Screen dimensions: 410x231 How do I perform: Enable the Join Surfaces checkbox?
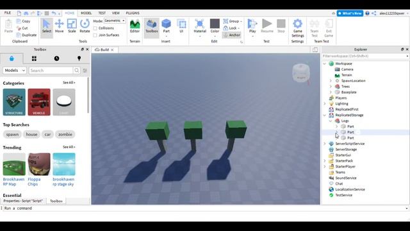[x=95, y=35]
